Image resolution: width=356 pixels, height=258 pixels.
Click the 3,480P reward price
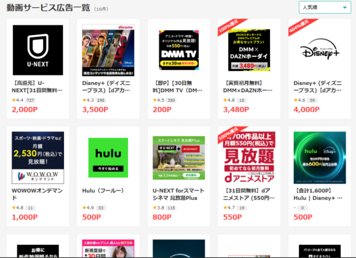tap(236, 110)
